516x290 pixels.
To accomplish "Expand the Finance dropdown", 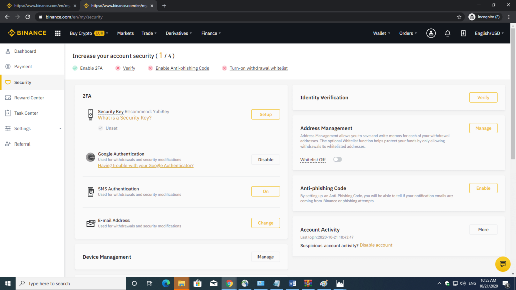I will click(211, 33).
